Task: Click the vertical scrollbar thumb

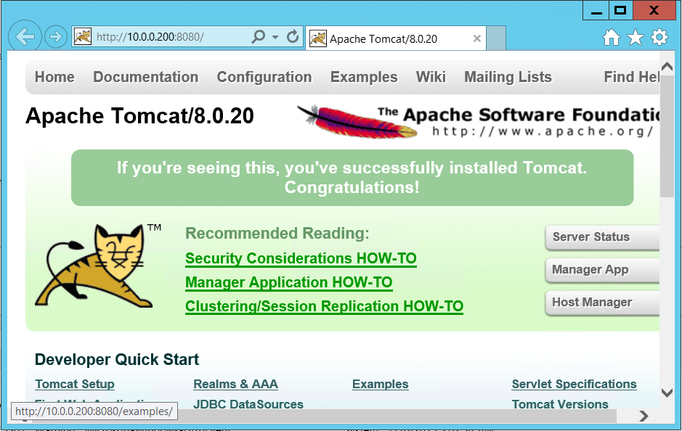Action: coord(667,137)
